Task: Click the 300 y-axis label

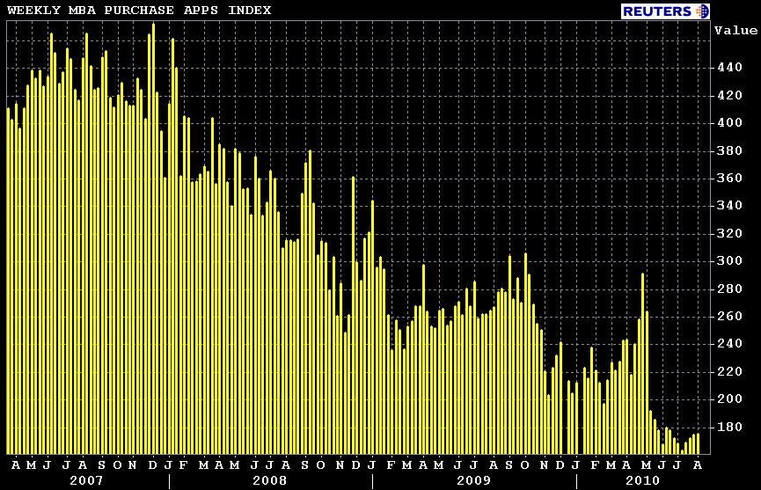Action: click(728, 260)
